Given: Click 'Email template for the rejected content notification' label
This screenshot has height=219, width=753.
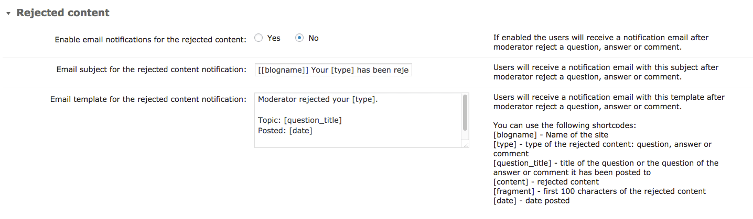Looking at the screenshot, I should [148, 99].
